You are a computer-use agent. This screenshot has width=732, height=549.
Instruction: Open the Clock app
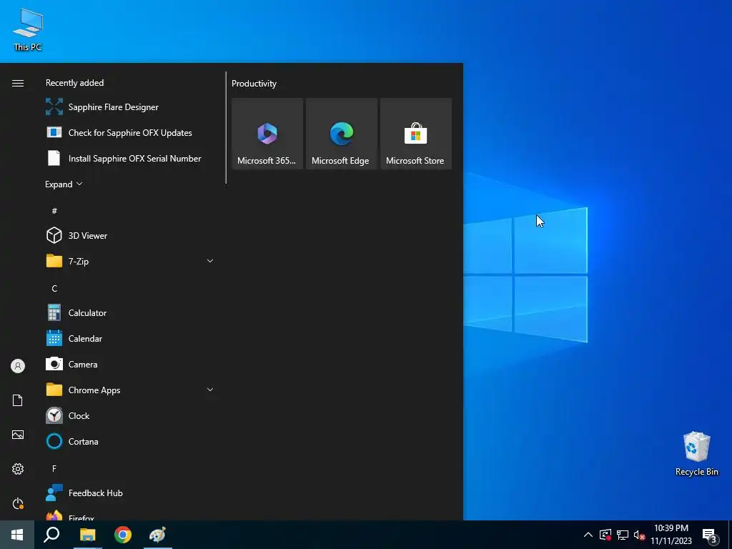click(x=129, y=415)
